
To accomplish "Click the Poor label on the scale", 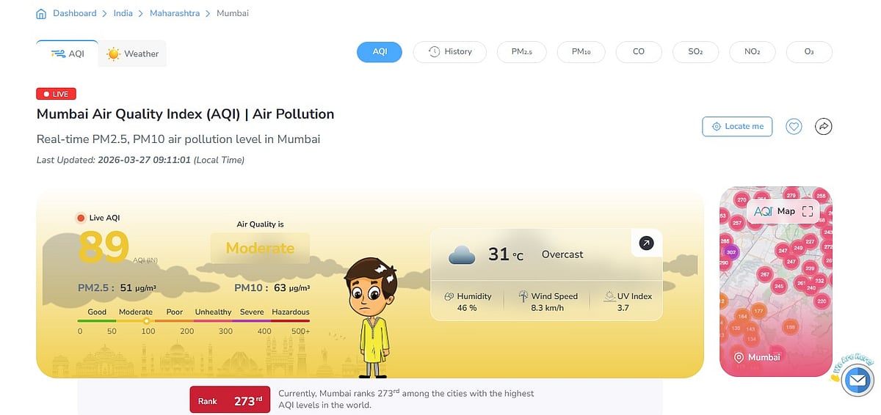I will tap(175, 312).
